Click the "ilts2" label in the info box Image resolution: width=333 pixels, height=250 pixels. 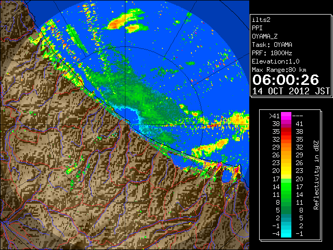(261, 20)
